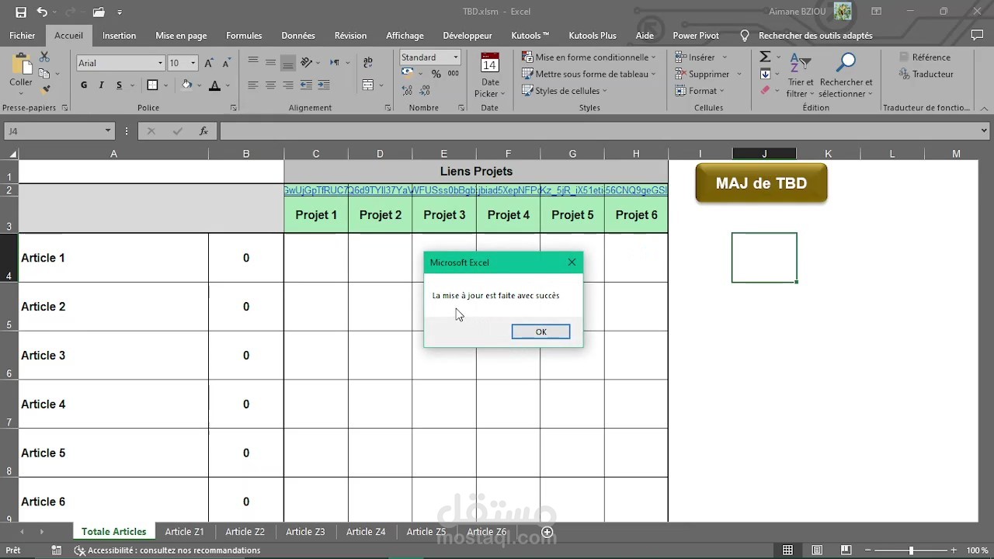Align text to the left

pyautogui.click(x=253, y=85)
